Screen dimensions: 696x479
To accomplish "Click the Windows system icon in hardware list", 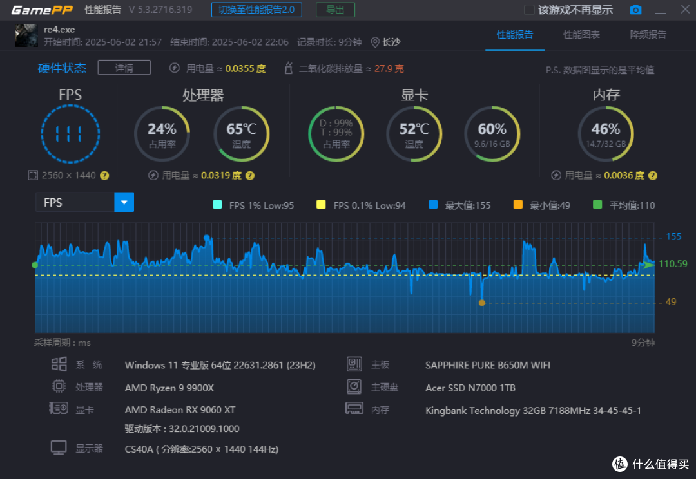I will click(x=59, y=364).
